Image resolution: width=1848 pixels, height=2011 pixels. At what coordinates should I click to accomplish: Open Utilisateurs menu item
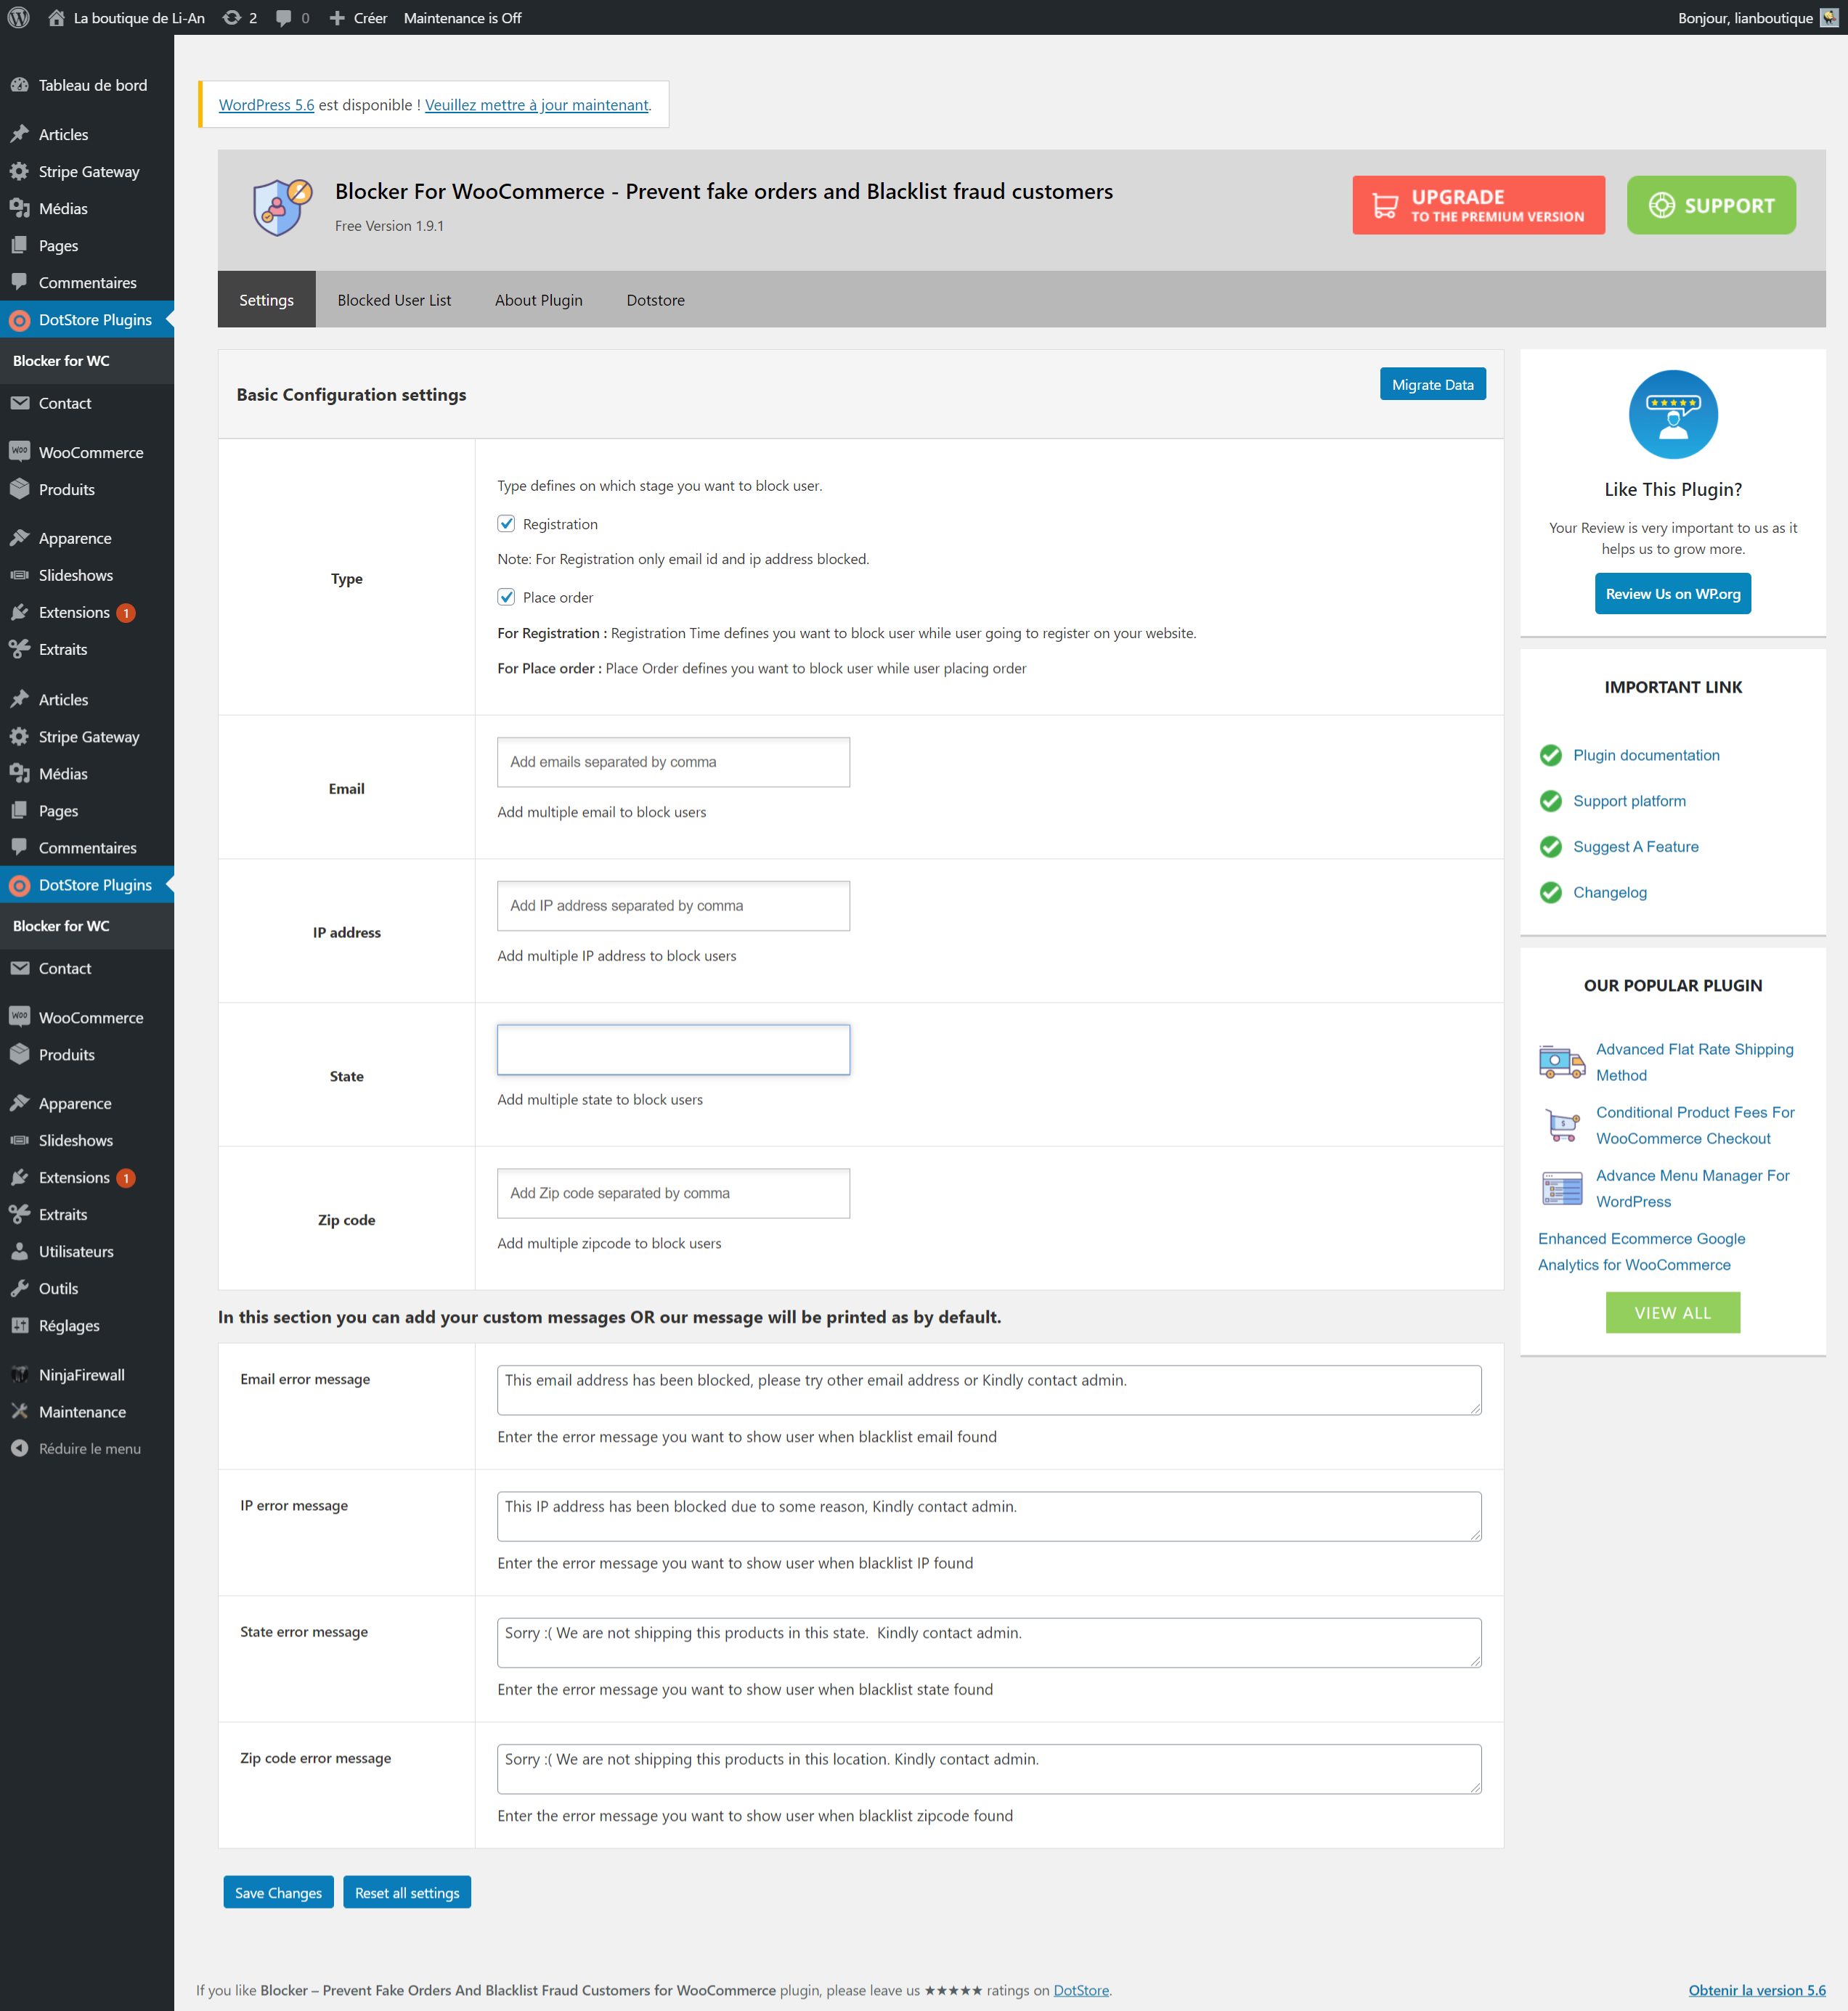(x=87, y=1251)
